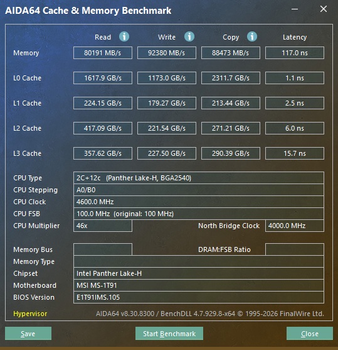This screenshot has height=350, width=338.
Task: Click the Write column header label
Action: 167,37
